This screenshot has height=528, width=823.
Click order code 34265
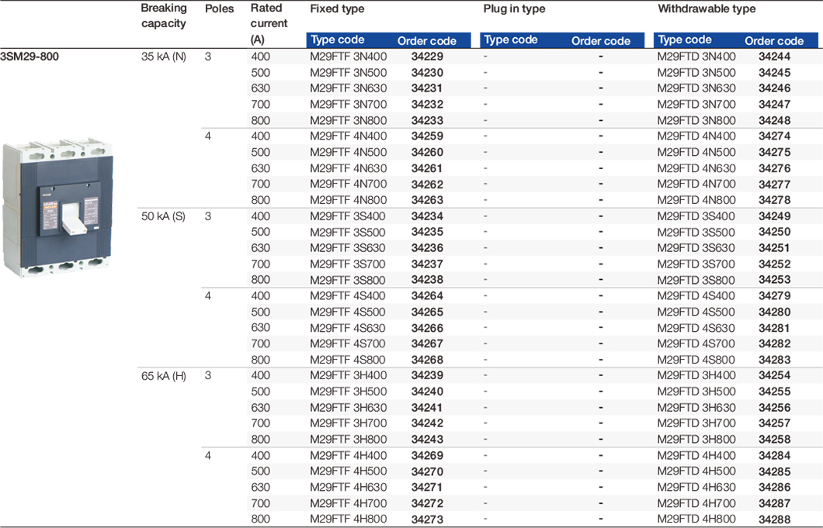pos(427,312)
